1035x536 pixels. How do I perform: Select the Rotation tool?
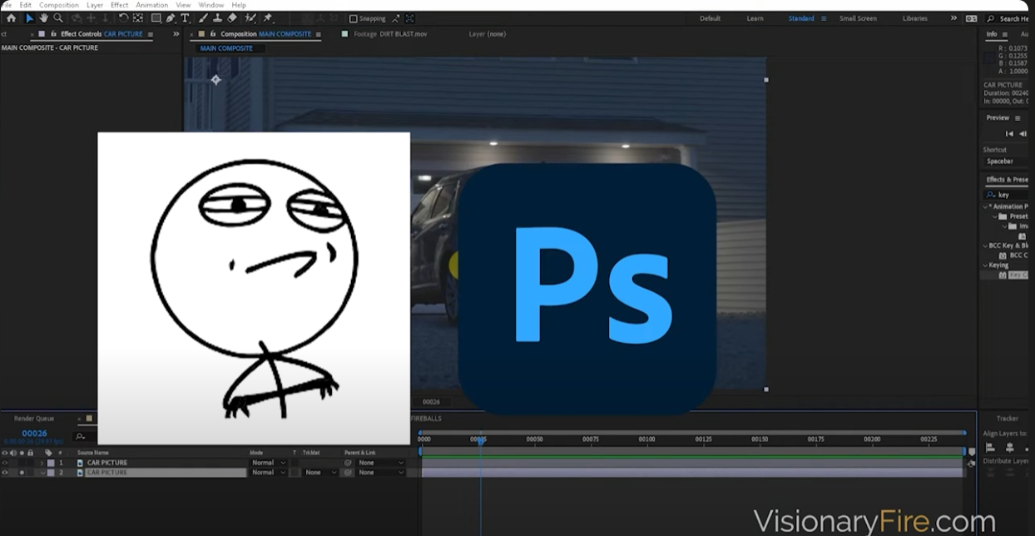[123, 18]
